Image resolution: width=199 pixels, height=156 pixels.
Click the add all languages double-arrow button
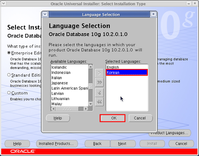[99, 82]
